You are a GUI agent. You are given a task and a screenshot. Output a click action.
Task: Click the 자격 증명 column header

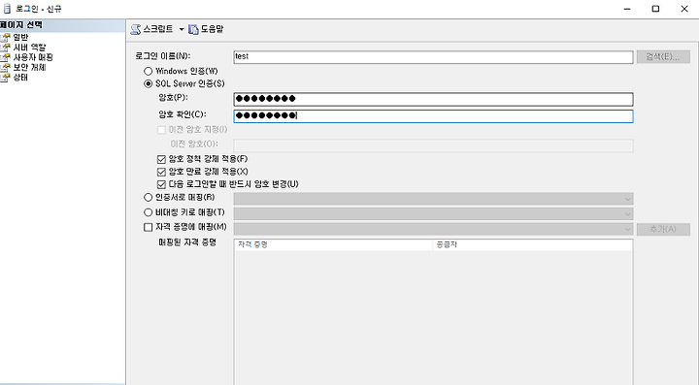[333, 244]
